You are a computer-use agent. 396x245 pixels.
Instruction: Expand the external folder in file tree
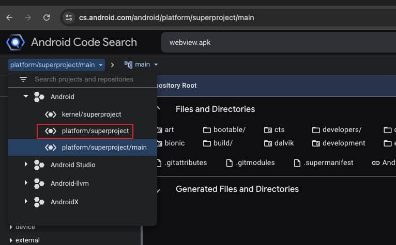(x=11, y=240)
